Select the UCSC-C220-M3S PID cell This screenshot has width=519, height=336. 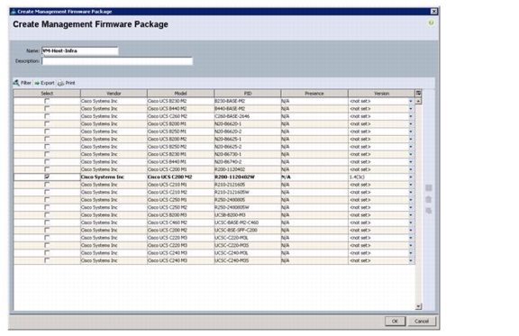tap(248, 246)
